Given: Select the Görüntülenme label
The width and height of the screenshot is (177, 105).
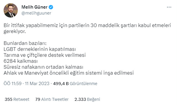Looking at the screenshot, I should pos(84,83).
